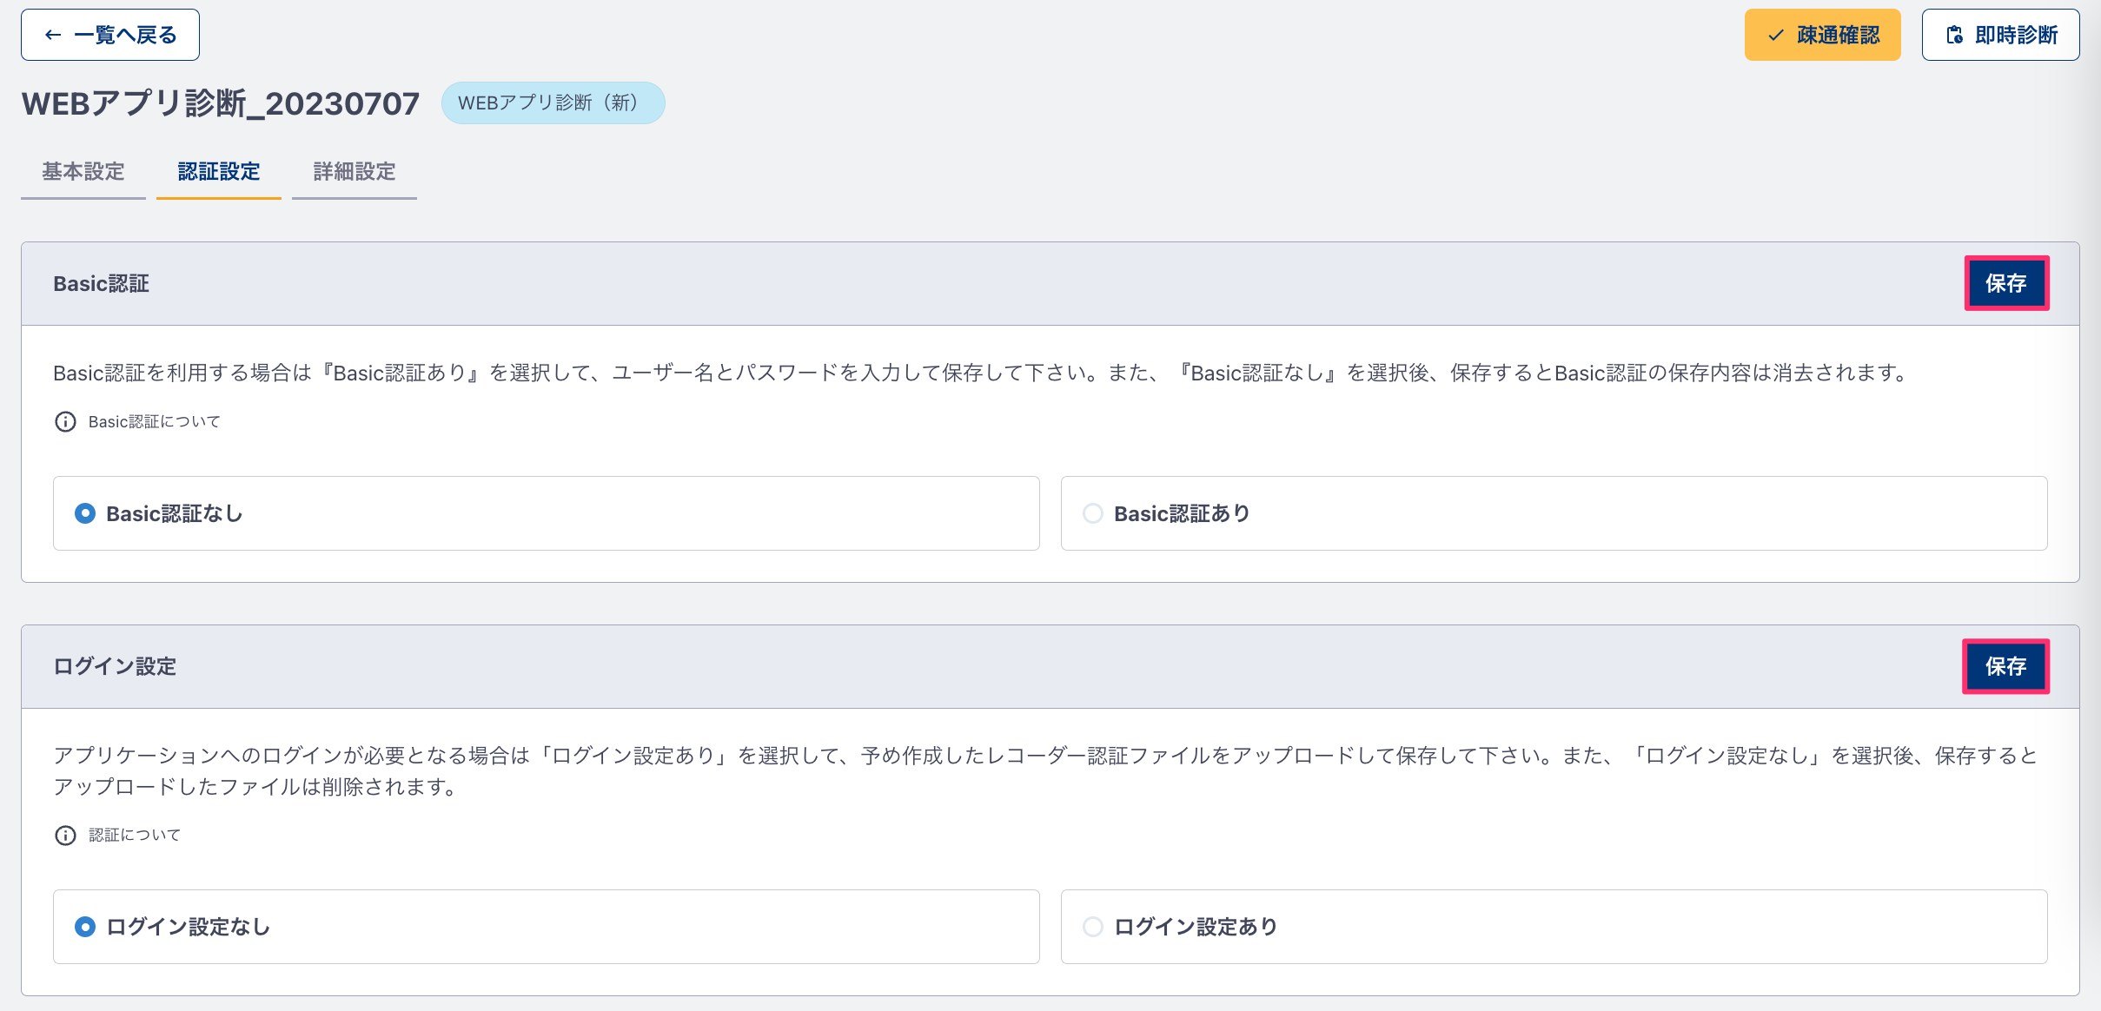
Task: Save the Basic認証 section with 保存
Action: (2006, 283)
